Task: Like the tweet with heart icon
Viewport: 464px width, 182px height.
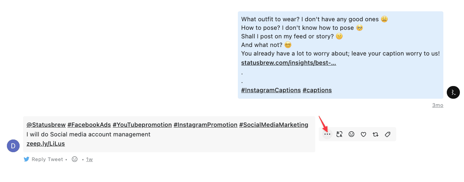Action: (x=363, y=134)
